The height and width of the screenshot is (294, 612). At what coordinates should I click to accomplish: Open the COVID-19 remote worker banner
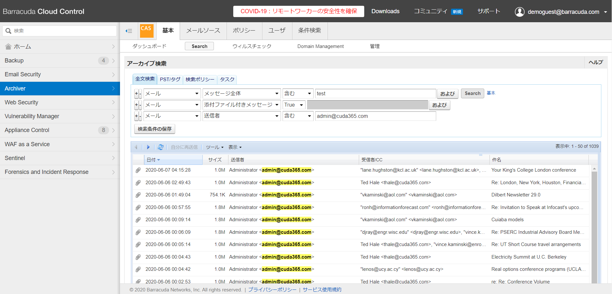[299, 11]
